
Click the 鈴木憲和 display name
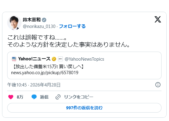[x=32, y=20]
